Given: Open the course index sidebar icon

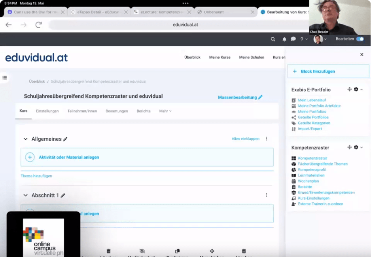Looking at the screenshot, I should pos(5,78).
